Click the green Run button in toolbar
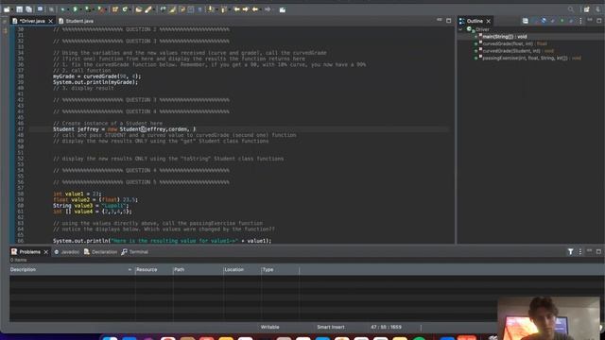The width and height of the screenshot is (605, 340). tap(76, 9)
